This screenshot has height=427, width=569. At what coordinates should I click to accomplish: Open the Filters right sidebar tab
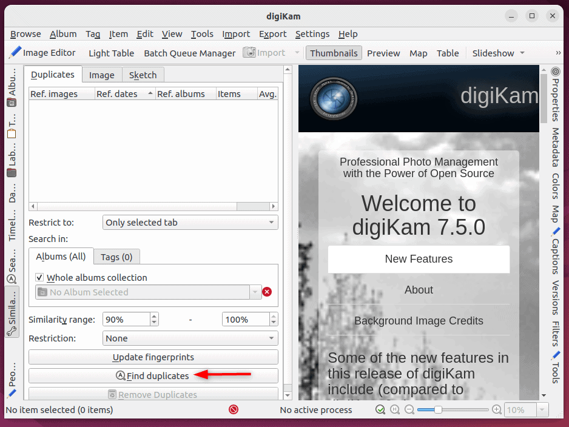pyautogui.click(x=555, y=334)
